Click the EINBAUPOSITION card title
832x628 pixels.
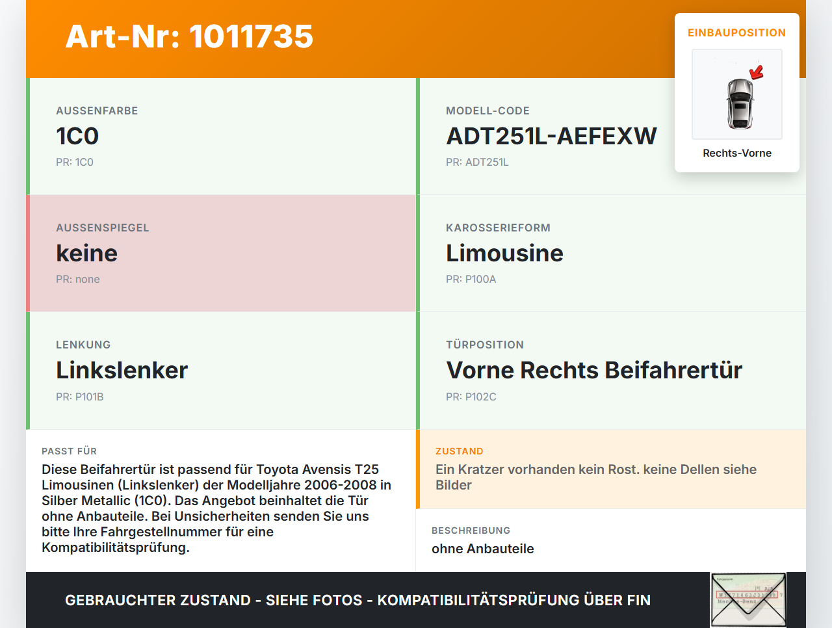point(736,33)
